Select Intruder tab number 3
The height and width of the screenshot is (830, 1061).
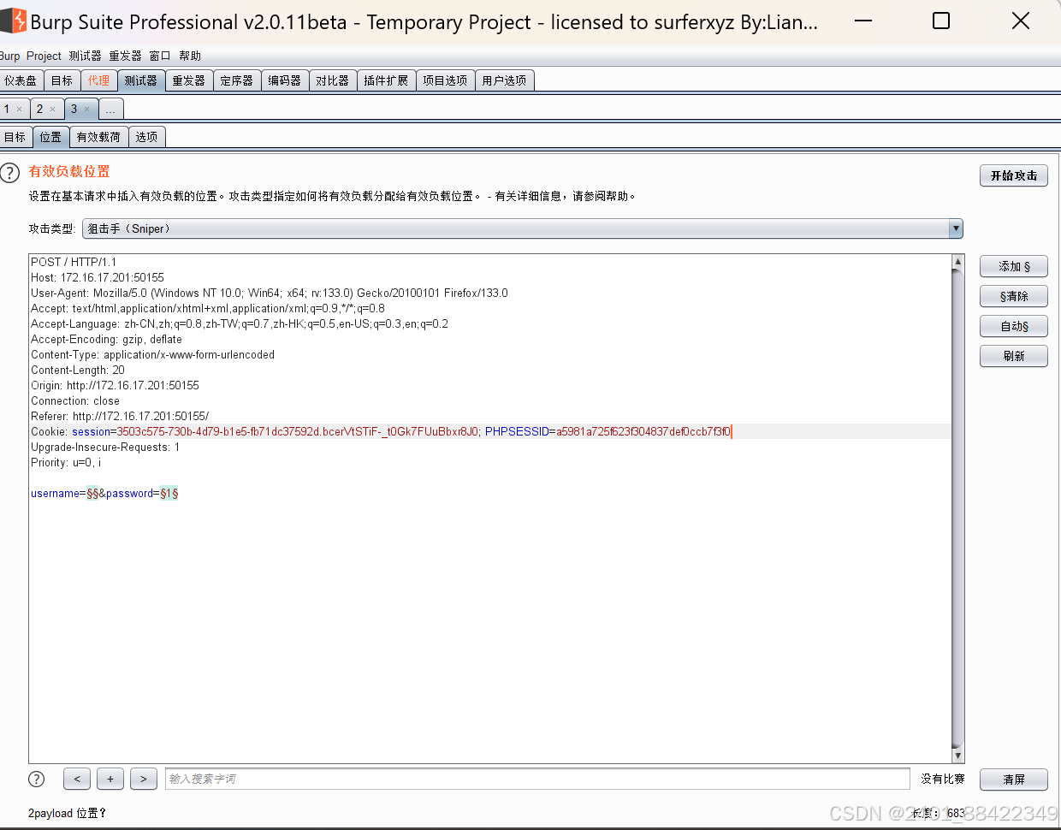[x=74, y=110]
